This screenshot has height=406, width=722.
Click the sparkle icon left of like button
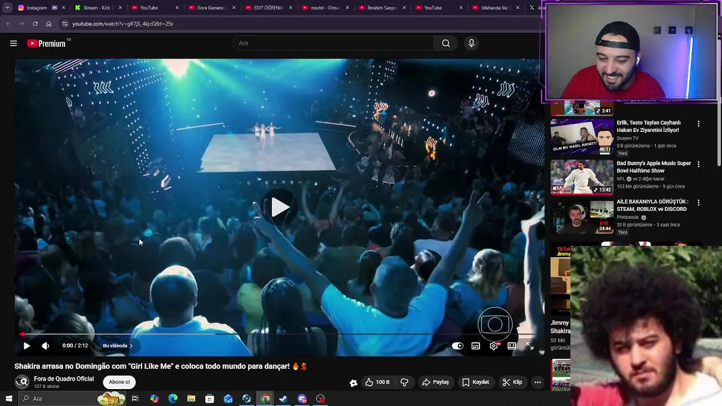(x=353, y=382)
